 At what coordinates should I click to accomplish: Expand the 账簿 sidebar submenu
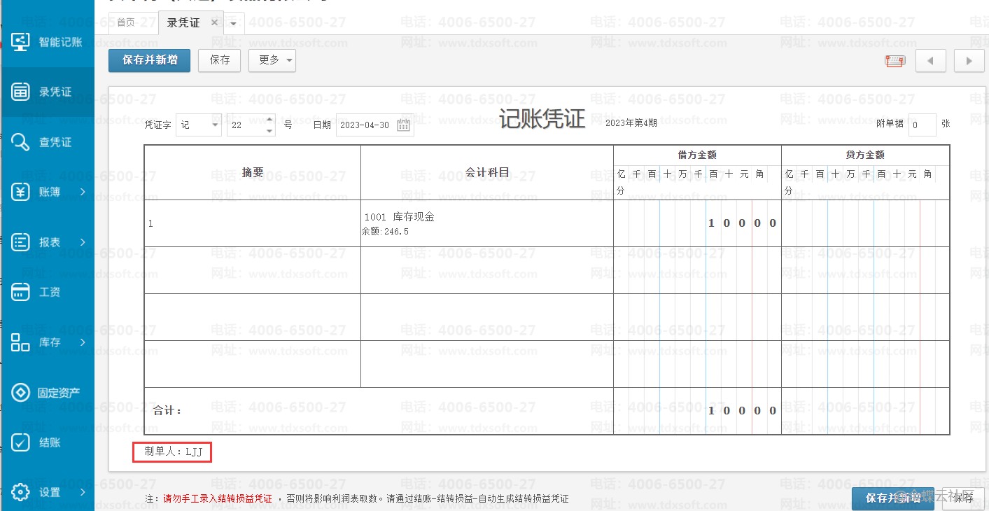tap(83, 192)
